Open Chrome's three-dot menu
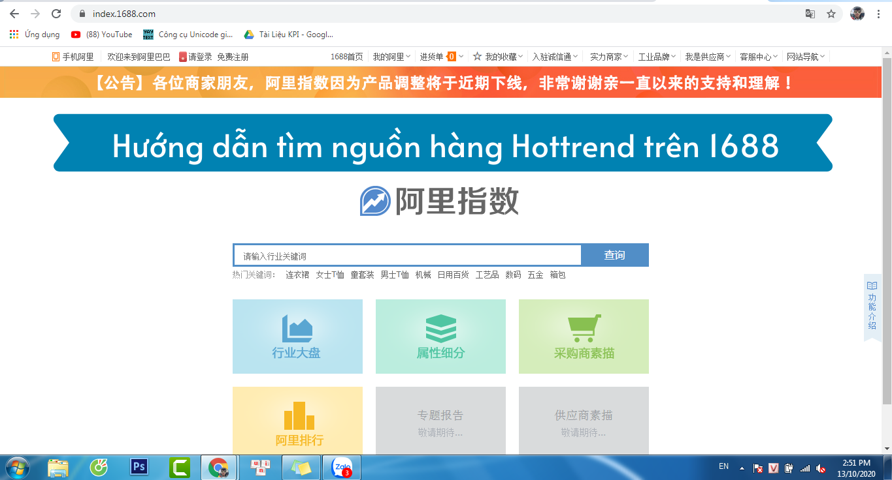 coord(878,14)
